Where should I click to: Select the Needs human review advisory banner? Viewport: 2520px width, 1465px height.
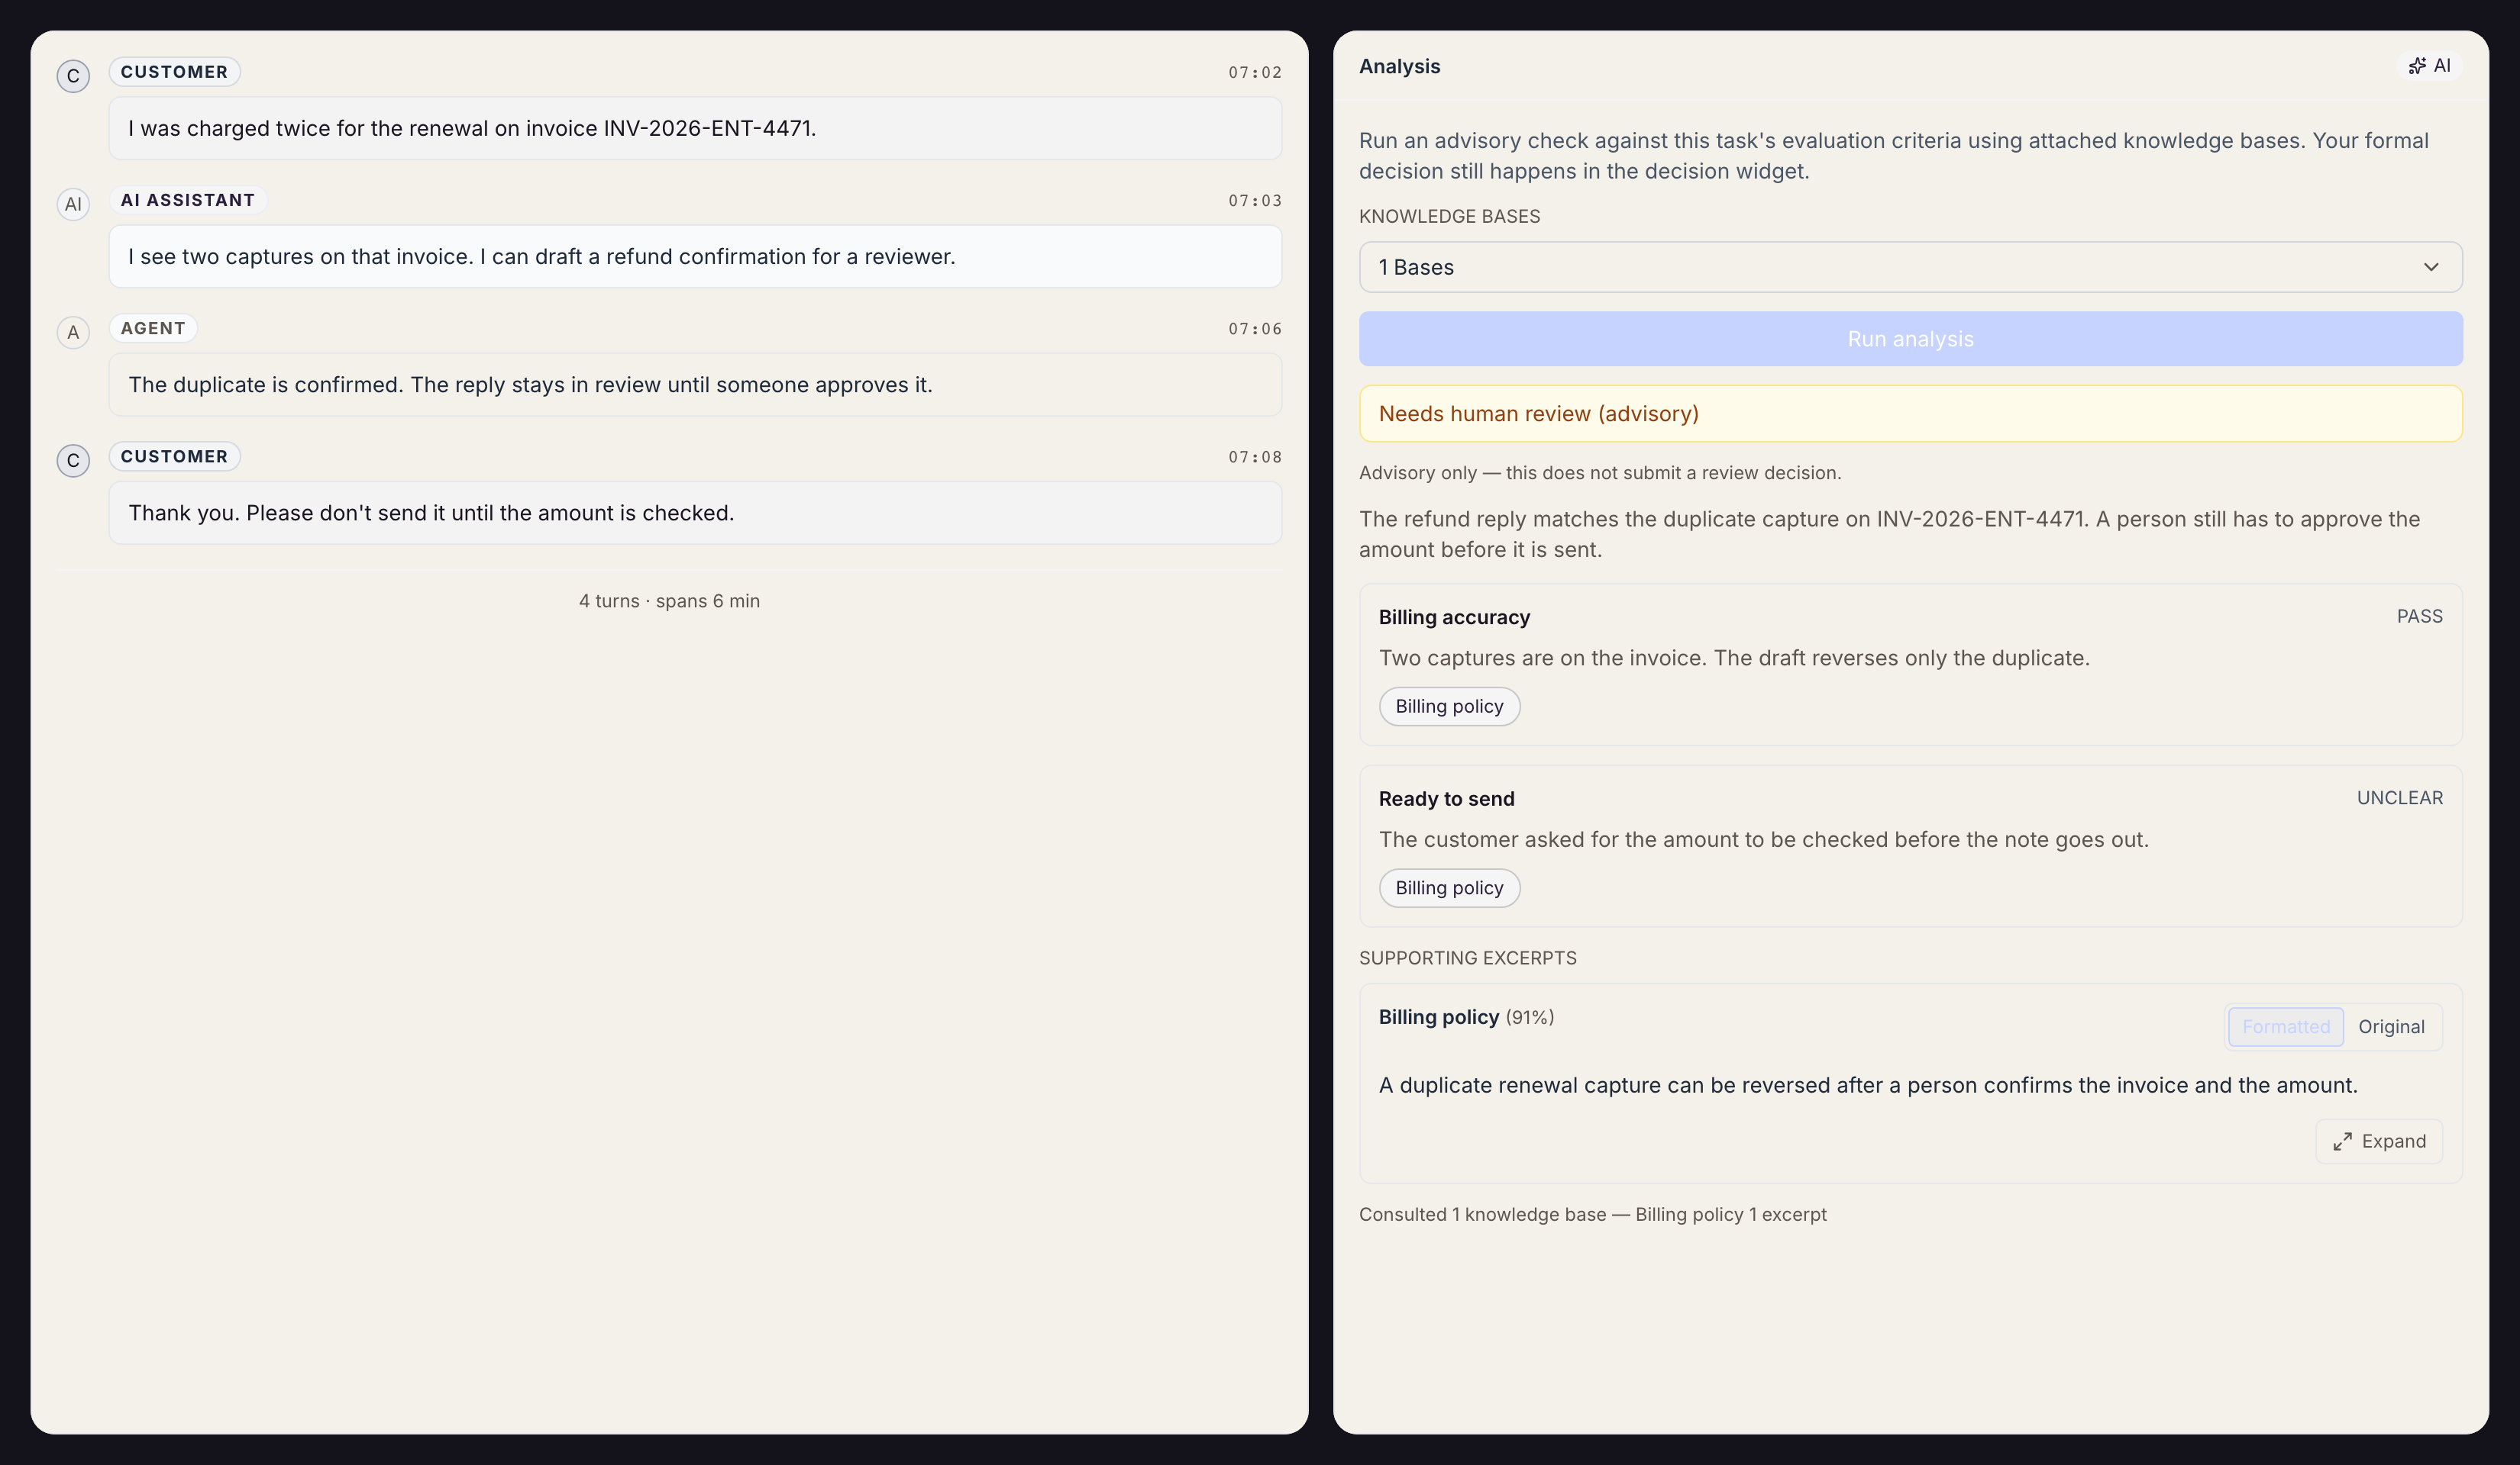click(x=1910, y=414)
